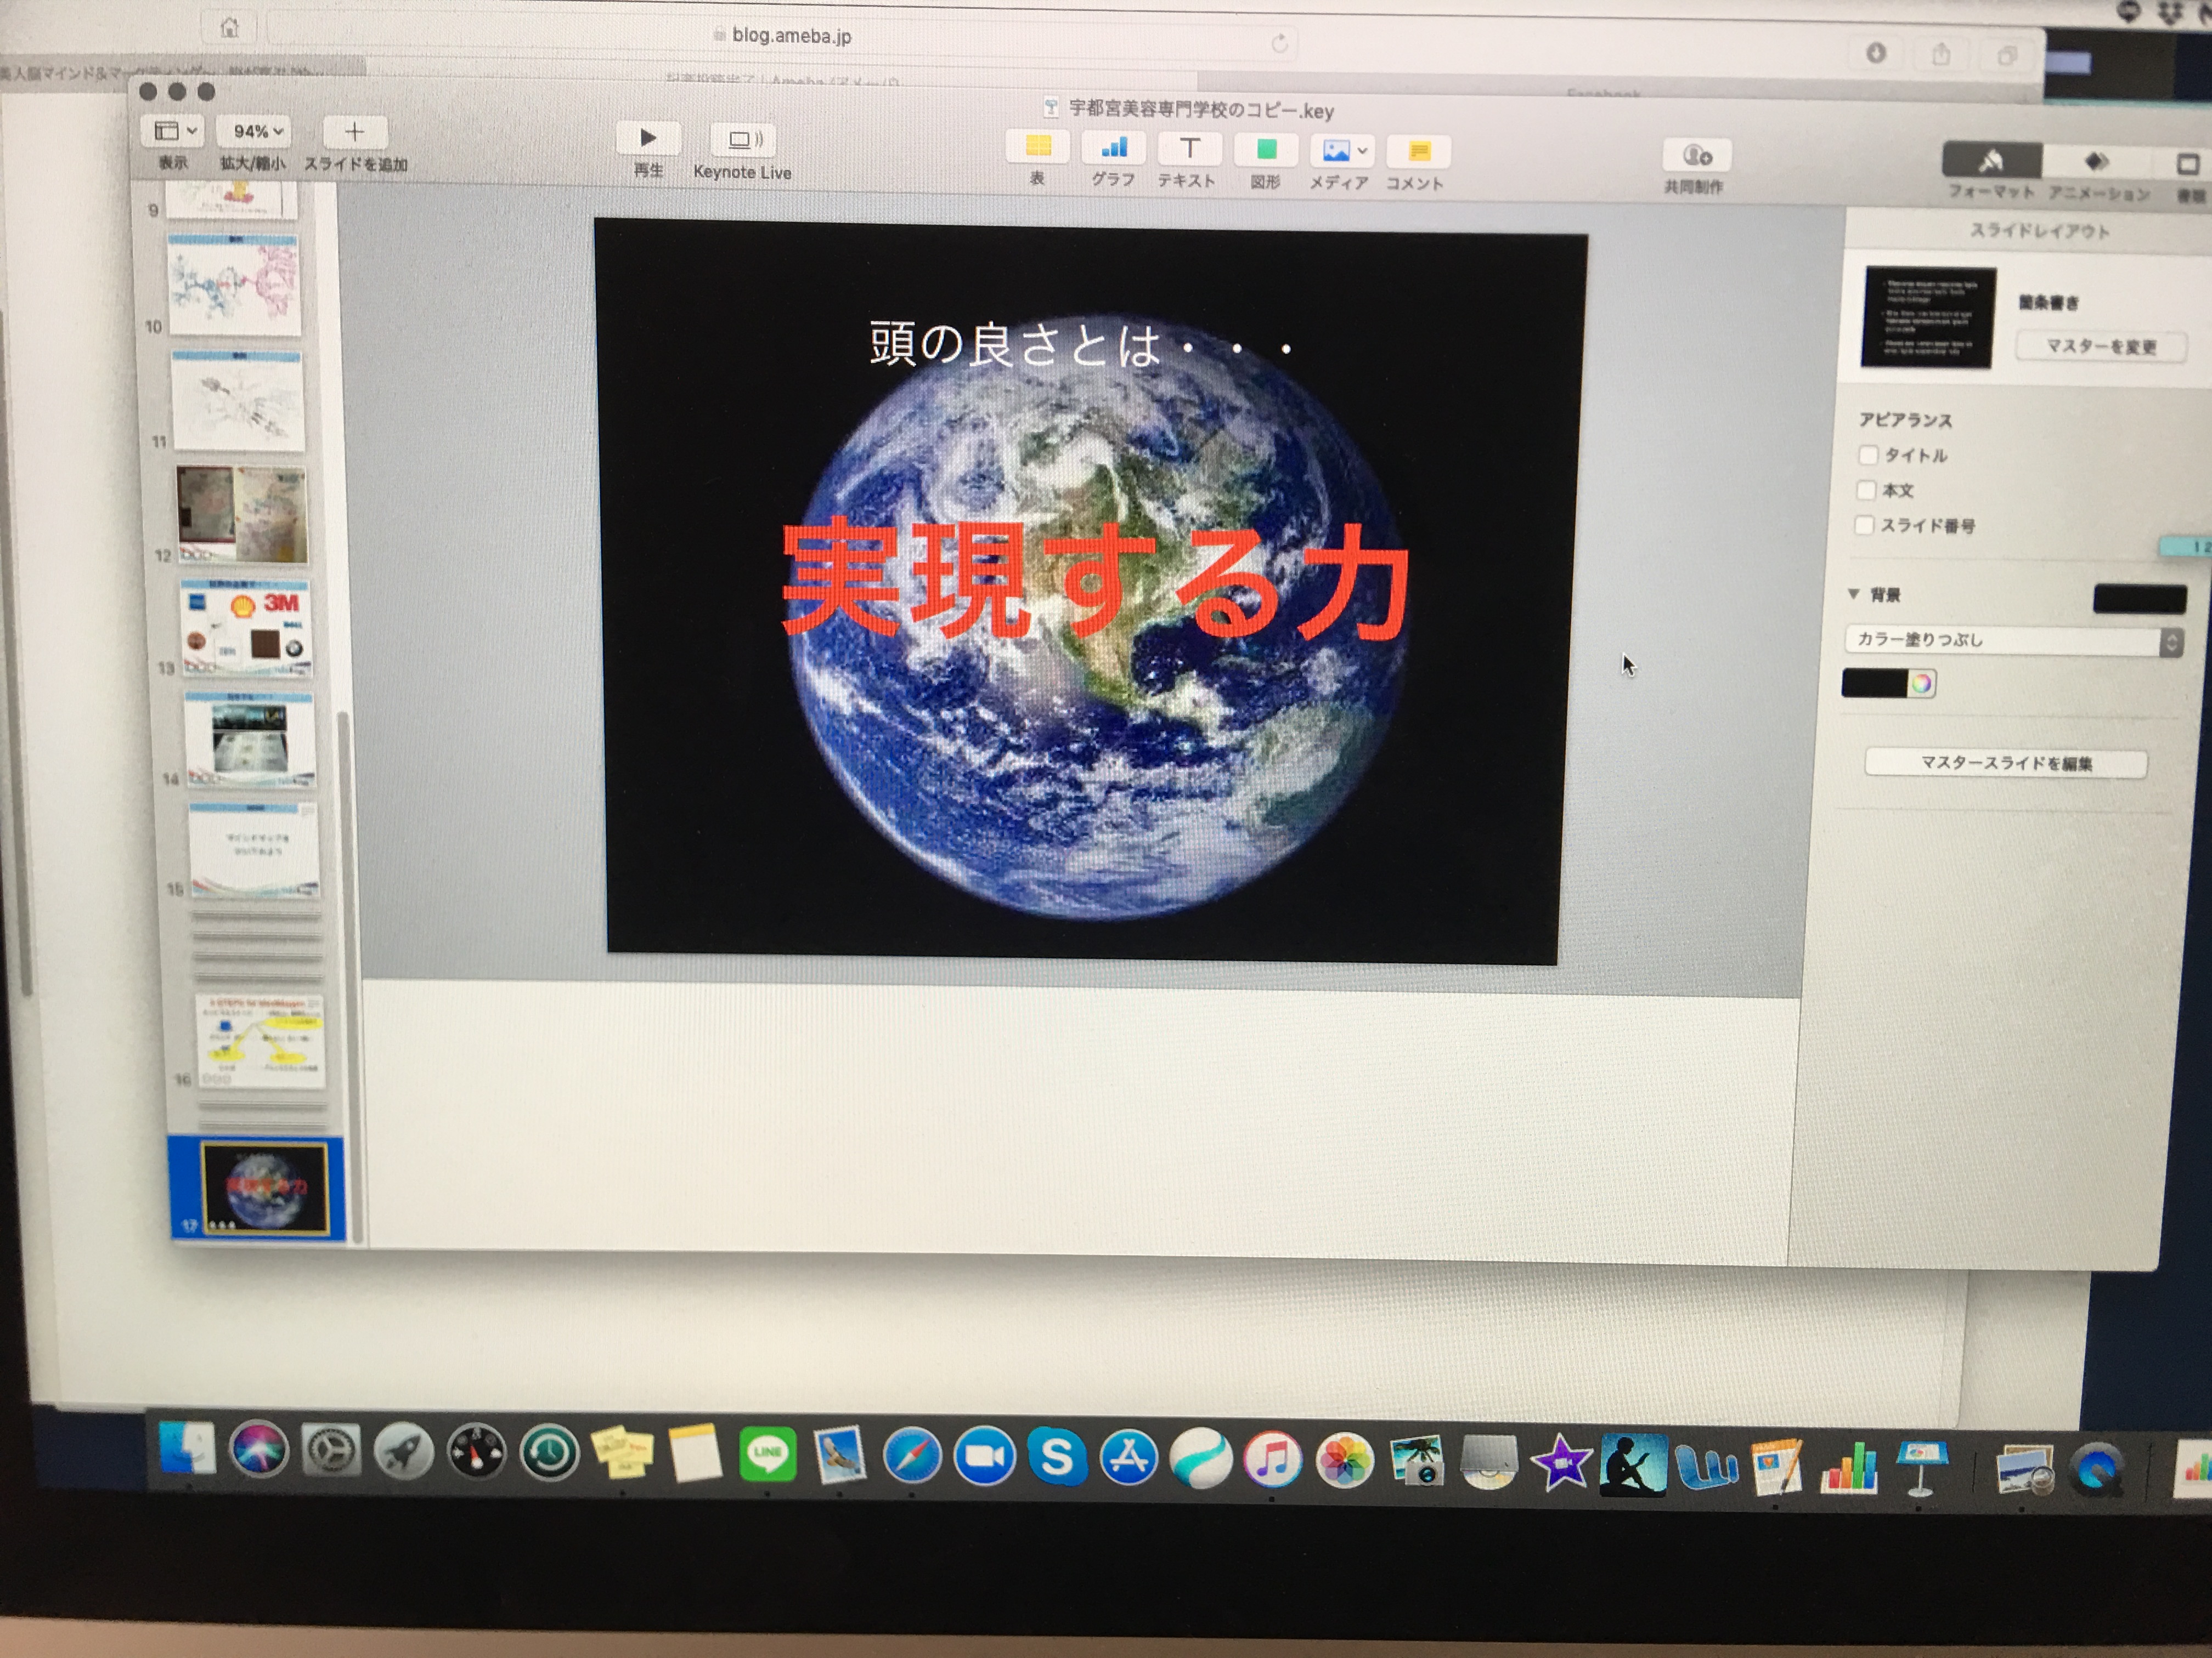Open Keynote Live from the toolbar

point(744,140)
